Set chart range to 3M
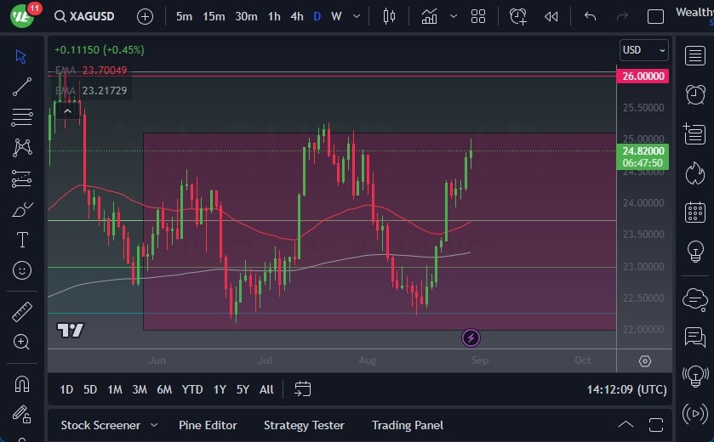 140,389
